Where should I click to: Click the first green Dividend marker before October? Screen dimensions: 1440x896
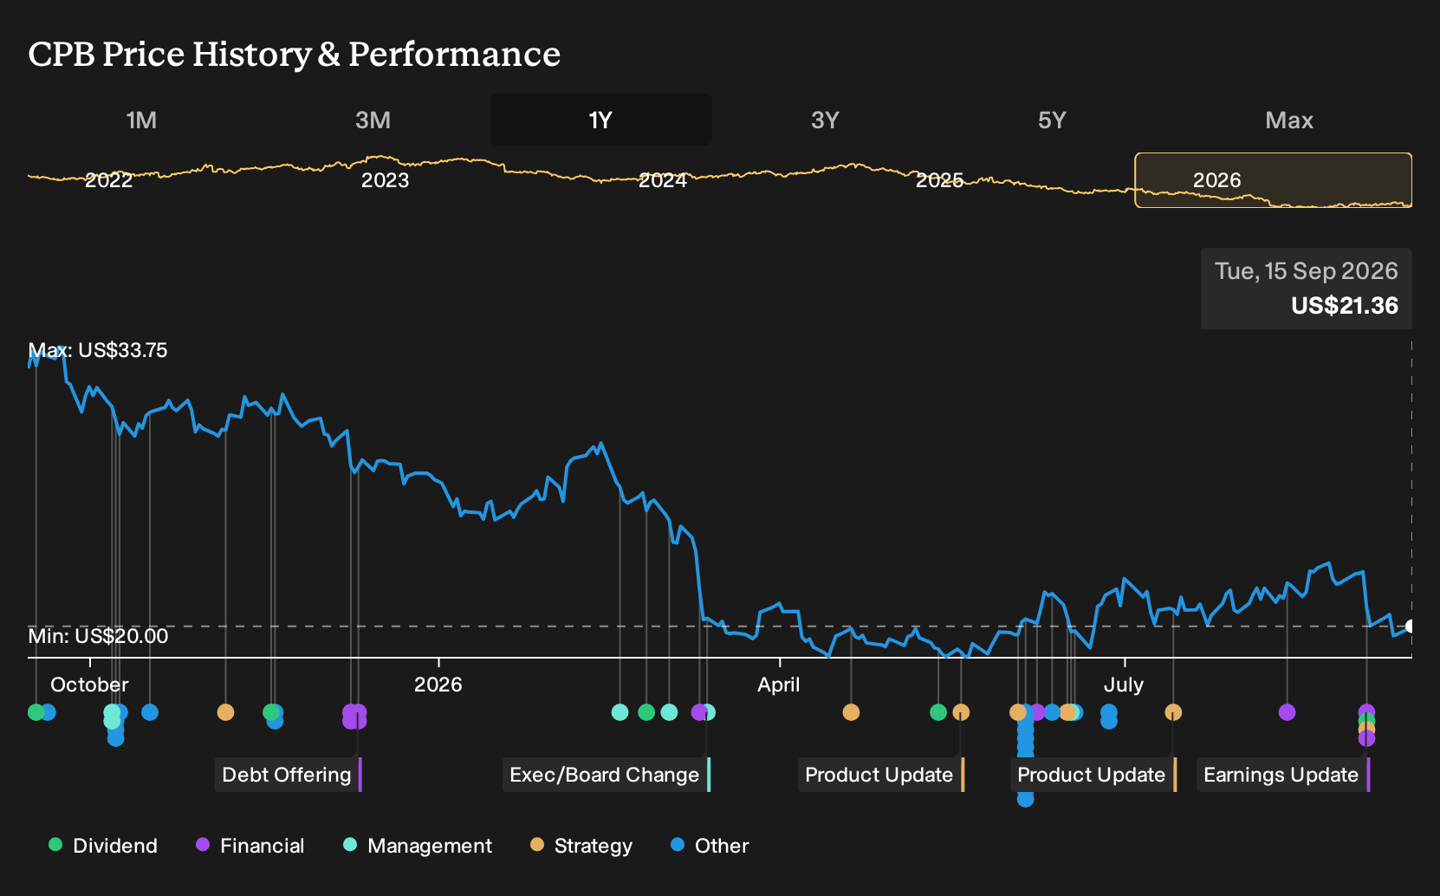[x=36, y=712]
